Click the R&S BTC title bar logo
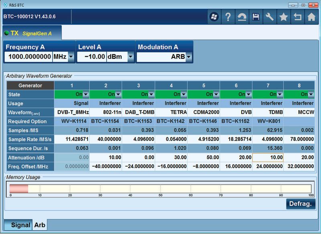 [x=5, y=5]
